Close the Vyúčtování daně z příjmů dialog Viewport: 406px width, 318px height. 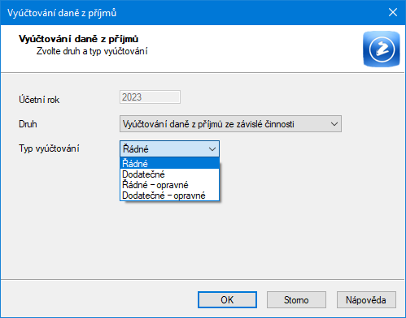[393, 12]
